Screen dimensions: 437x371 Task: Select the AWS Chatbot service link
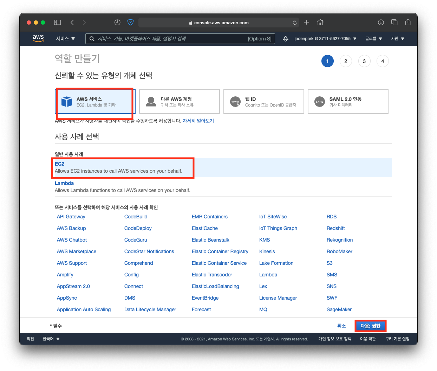pyautogui.click(x=72, y=240)
